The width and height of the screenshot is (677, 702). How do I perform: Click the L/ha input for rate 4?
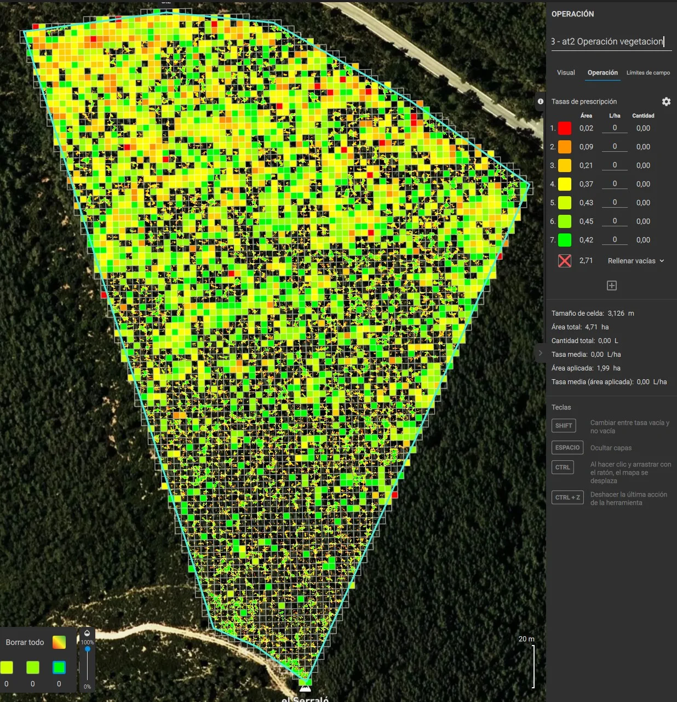615,184
